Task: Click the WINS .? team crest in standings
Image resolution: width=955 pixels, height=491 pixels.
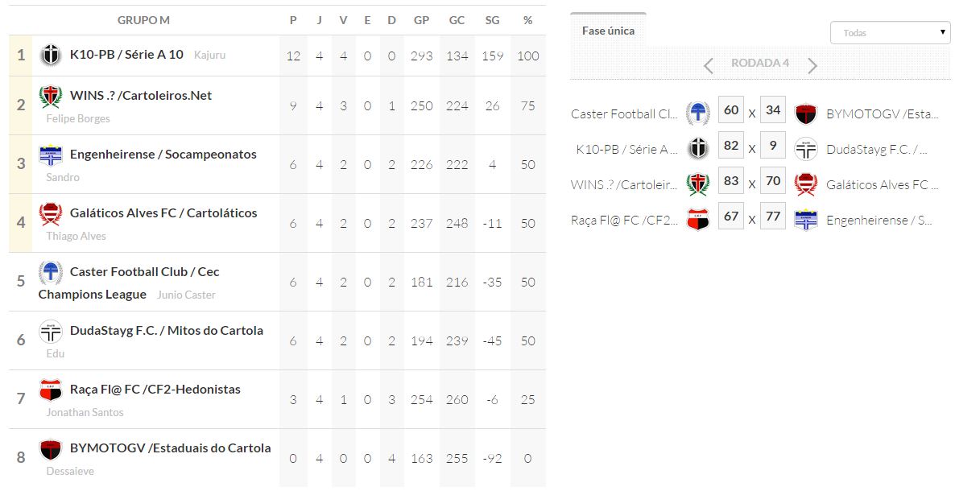Action: point(51,97)
